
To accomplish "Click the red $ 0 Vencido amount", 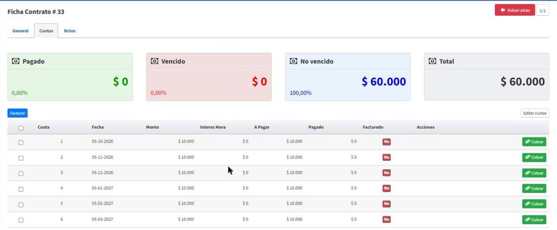I will pyautogui.click(x=259, y=82).
